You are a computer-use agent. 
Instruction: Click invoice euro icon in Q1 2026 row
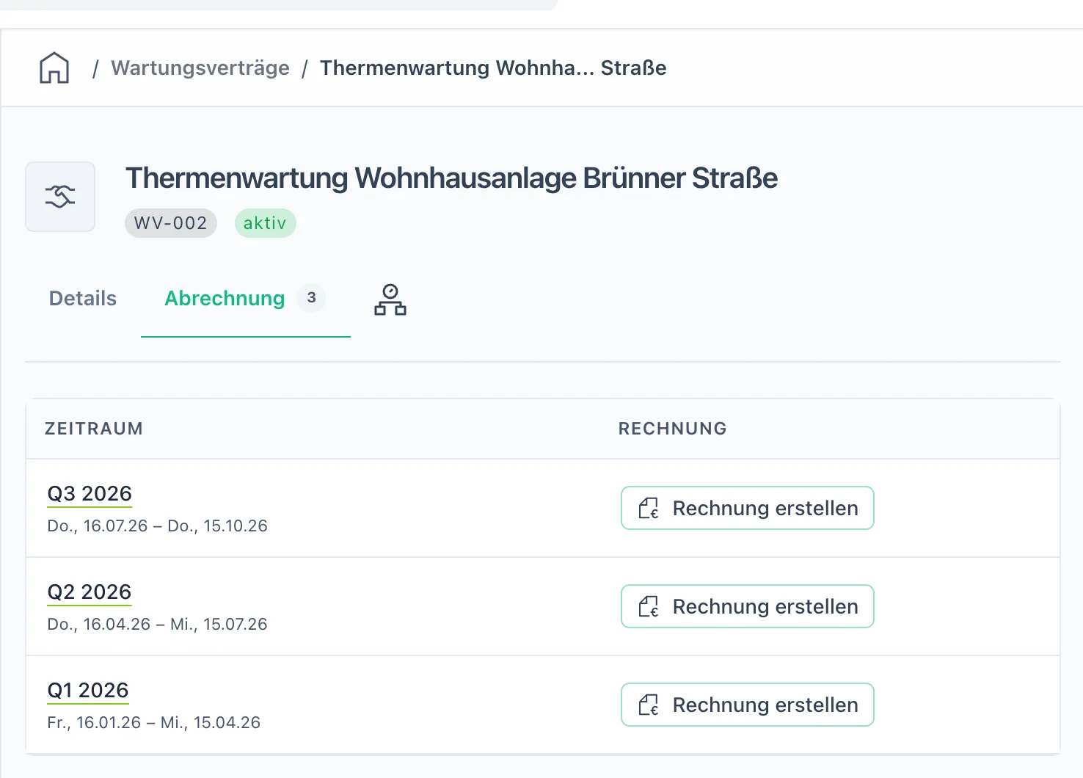coord(649,705)
